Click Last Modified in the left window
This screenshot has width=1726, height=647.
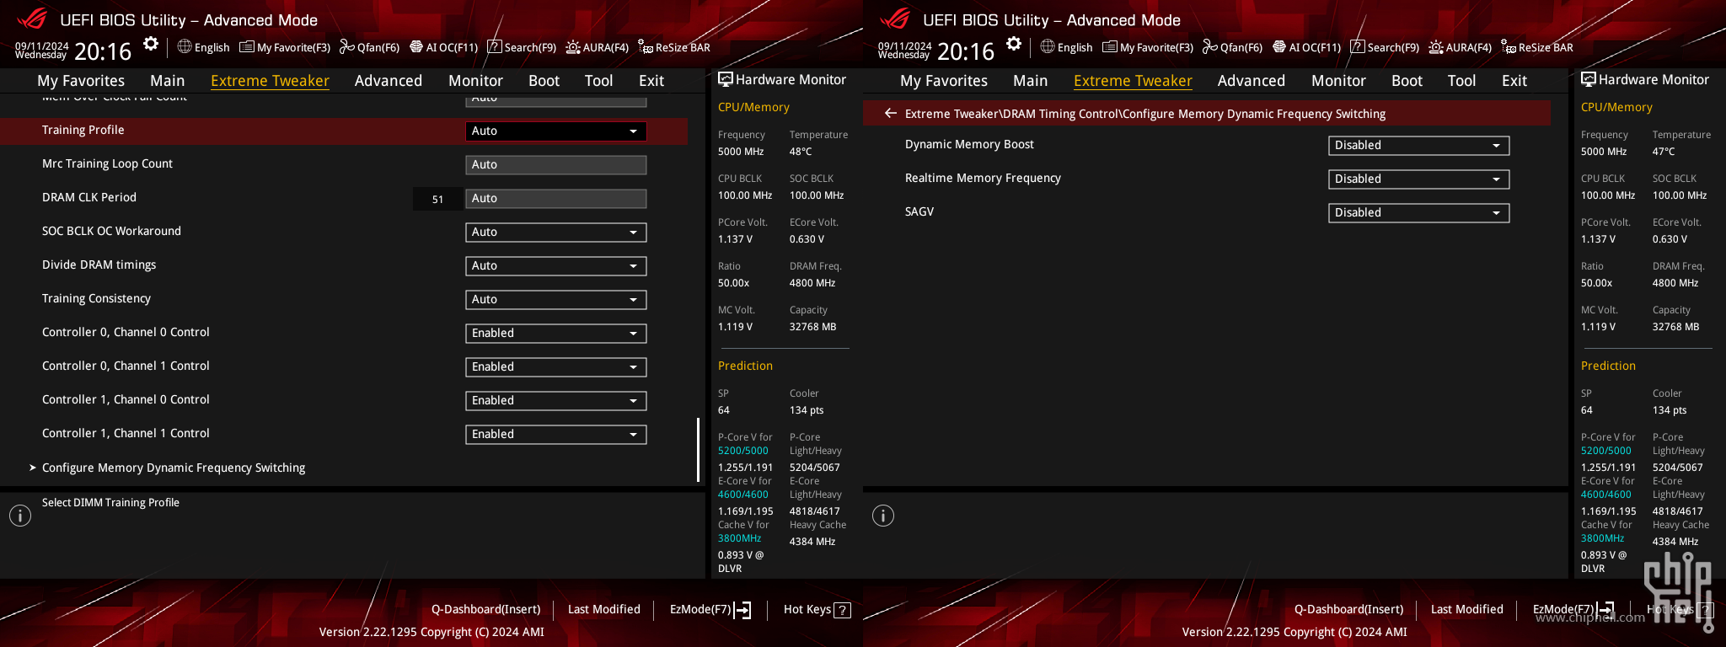(604, 610)
